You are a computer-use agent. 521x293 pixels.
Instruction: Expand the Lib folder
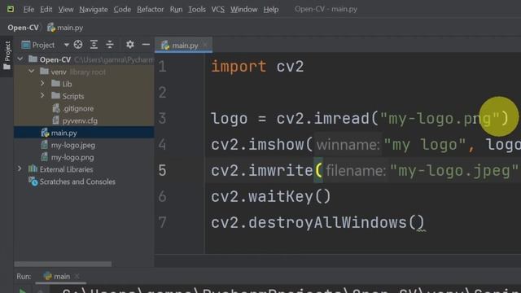click(42, 83)
